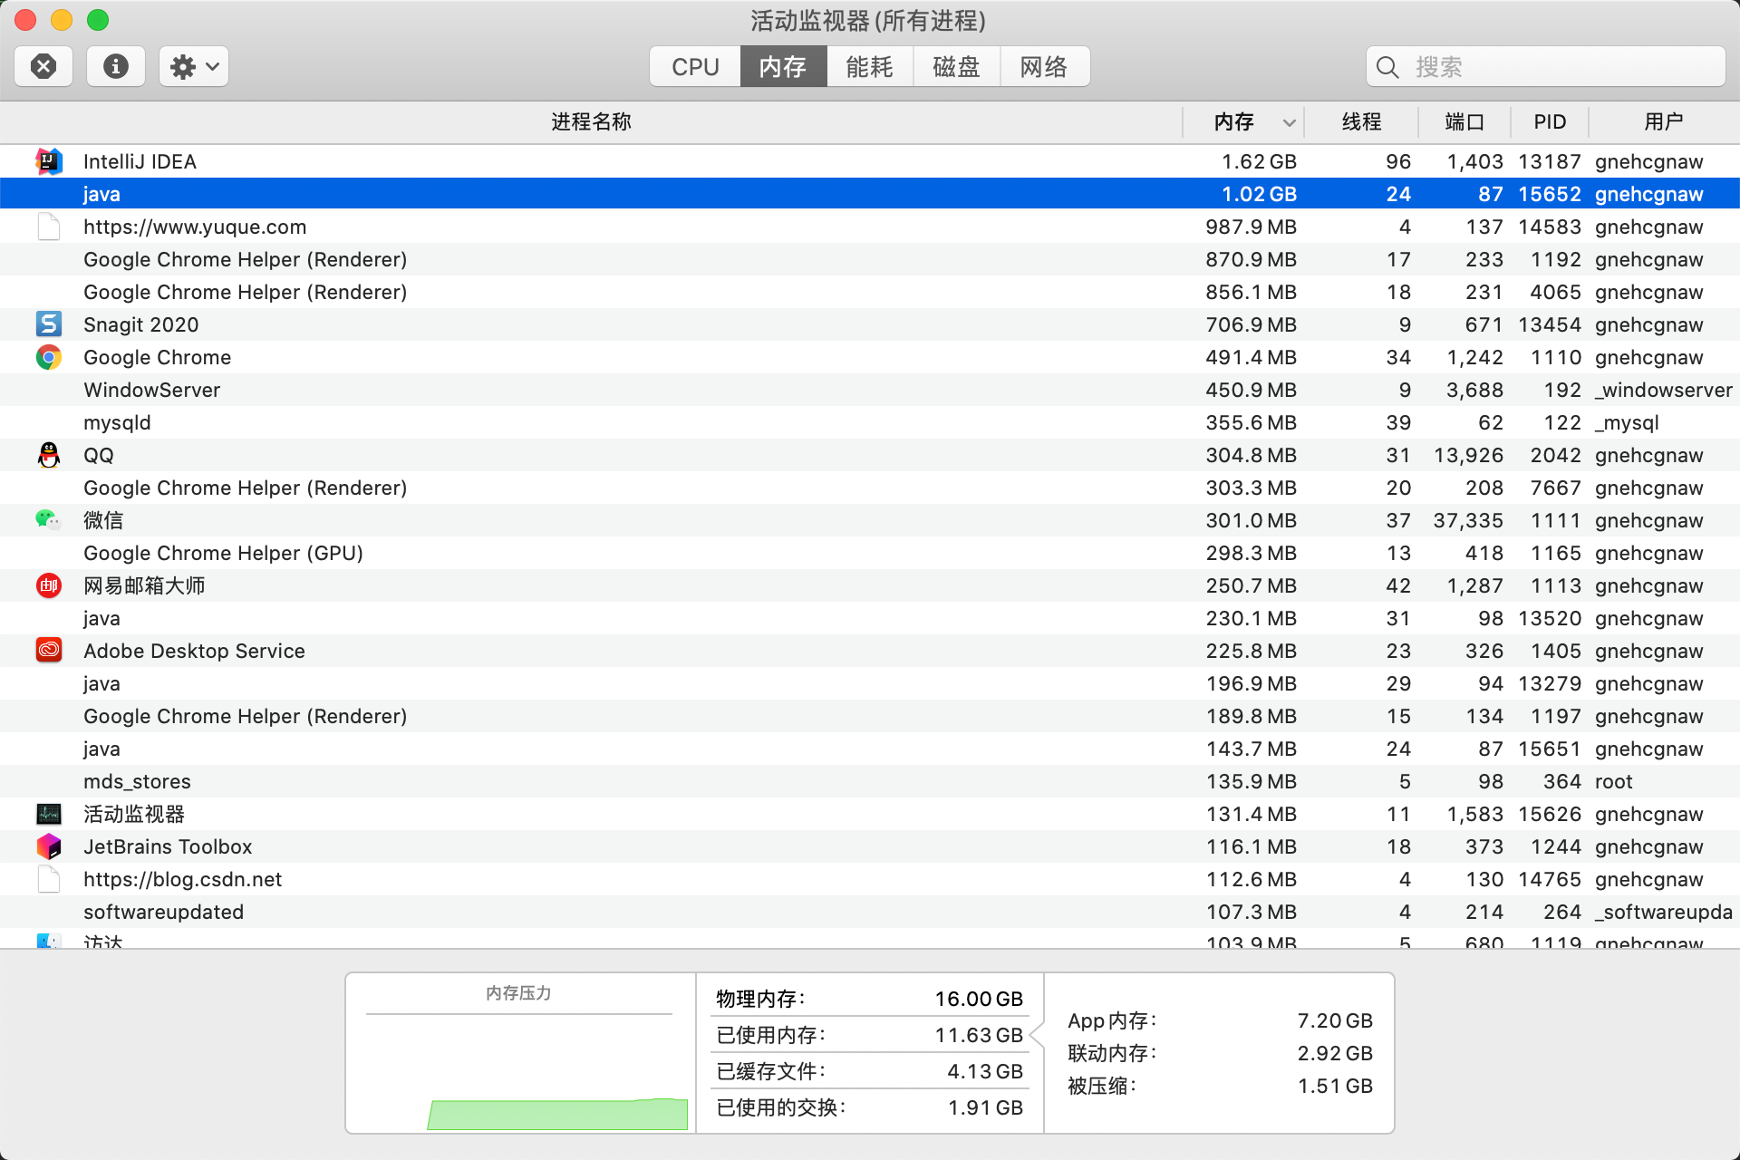This screenshot has height=1160, width=1740.
Task: Click the root user cell for mds_stores
Action: point(1614,781)
